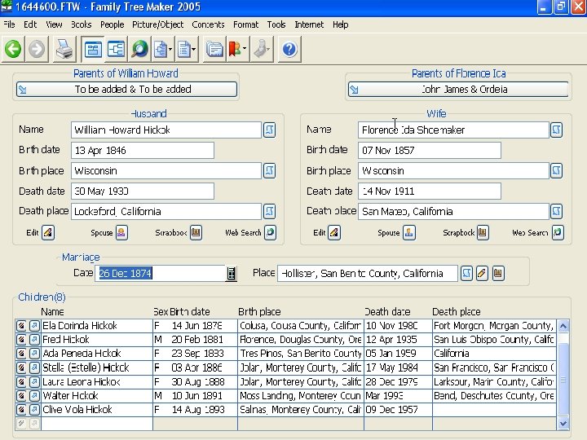Click husband's Edit pencil icon
This screenshot has height=440, width=587.
(48, 232)
